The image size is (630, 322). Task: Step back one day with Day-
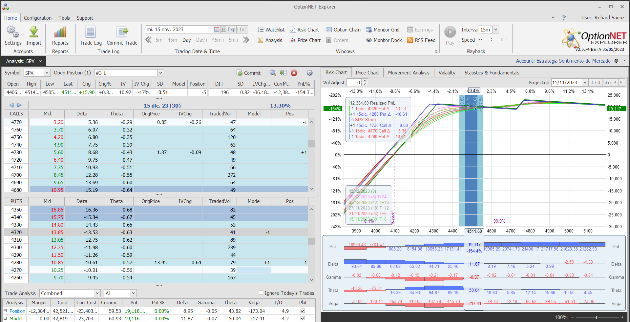tap(187, 40)
